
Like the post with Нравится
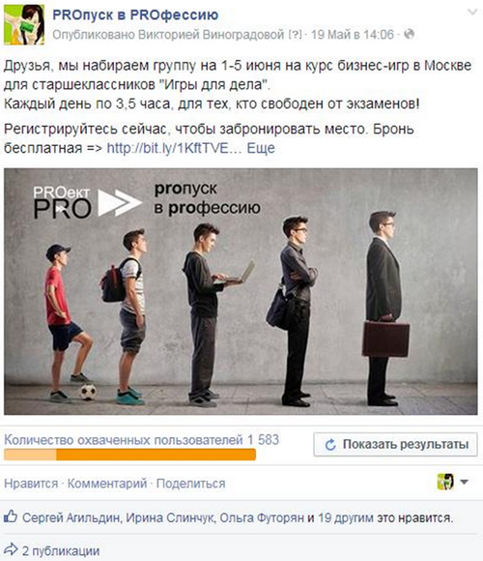pos(31,484)
